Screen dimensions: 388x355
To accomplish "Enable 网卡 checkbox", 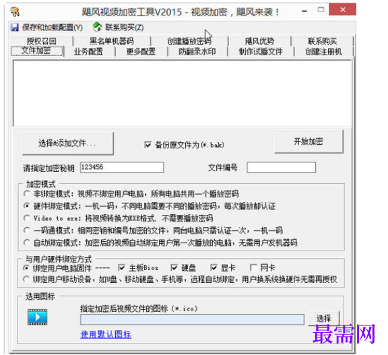I will click(253, 267).
